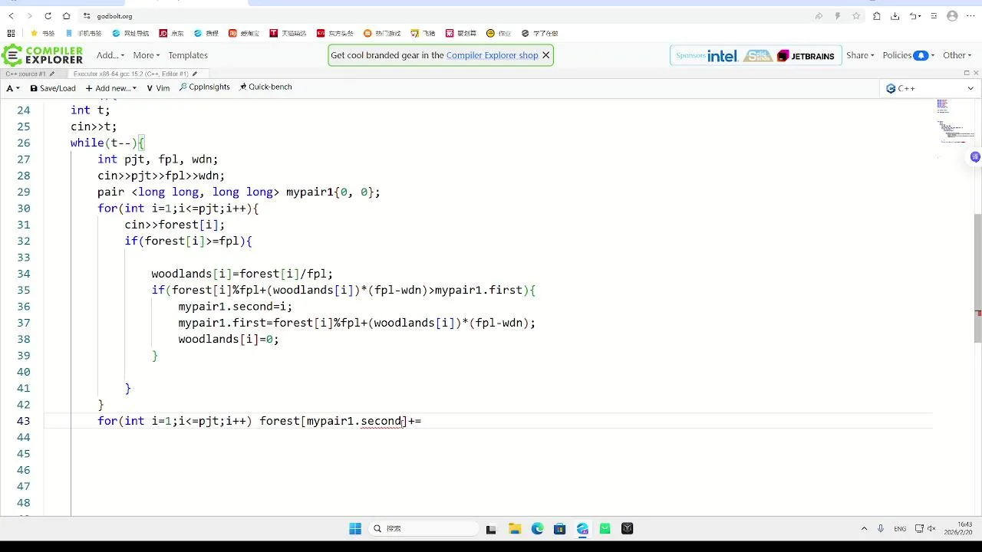Click "woodlands[i]=0;" on line 38
Viewport: 982px width, 552px height.
tap(229, 339)
